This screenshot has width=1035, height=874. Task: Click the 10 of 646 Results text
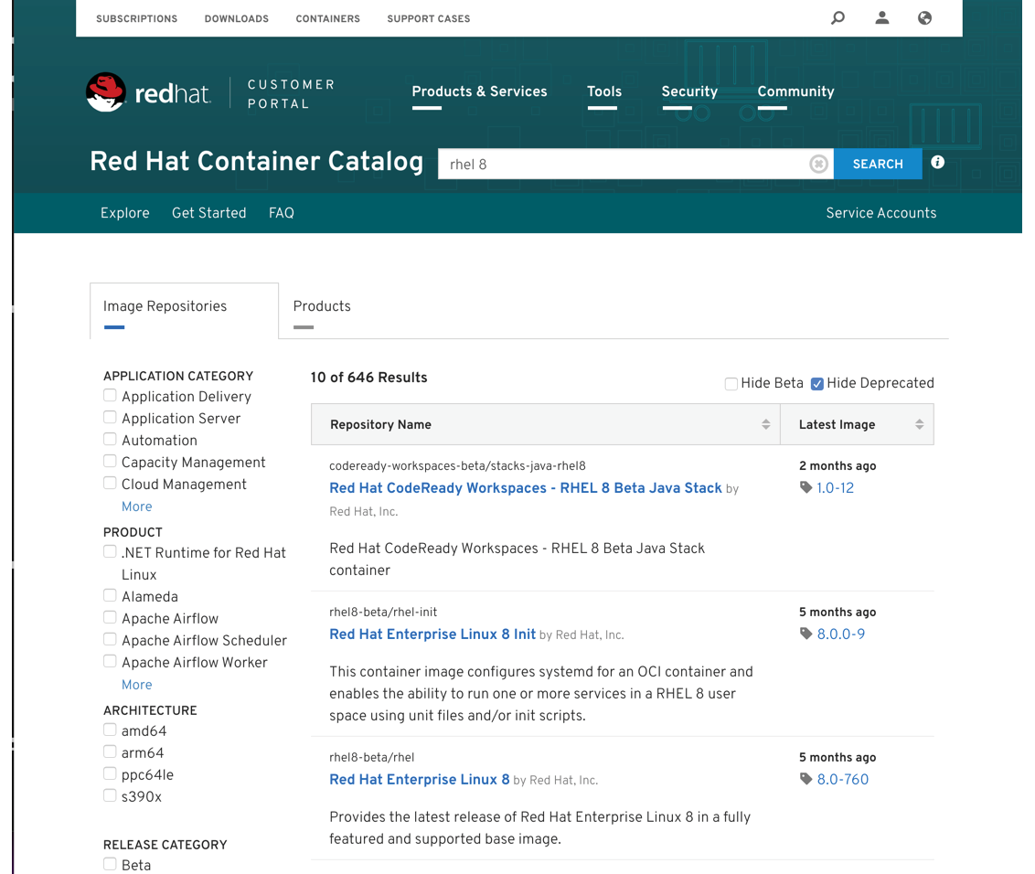[369, 378]
